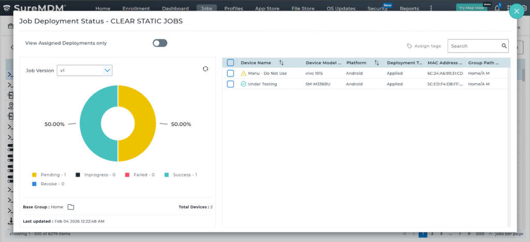The width and height of the screenshot is (530, 242).
Task: Click the Device Name sort arrows
Action: [282, 63]
